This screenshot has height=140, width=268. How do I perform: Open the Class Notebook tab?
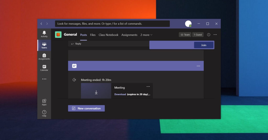[x=108, y=35]
